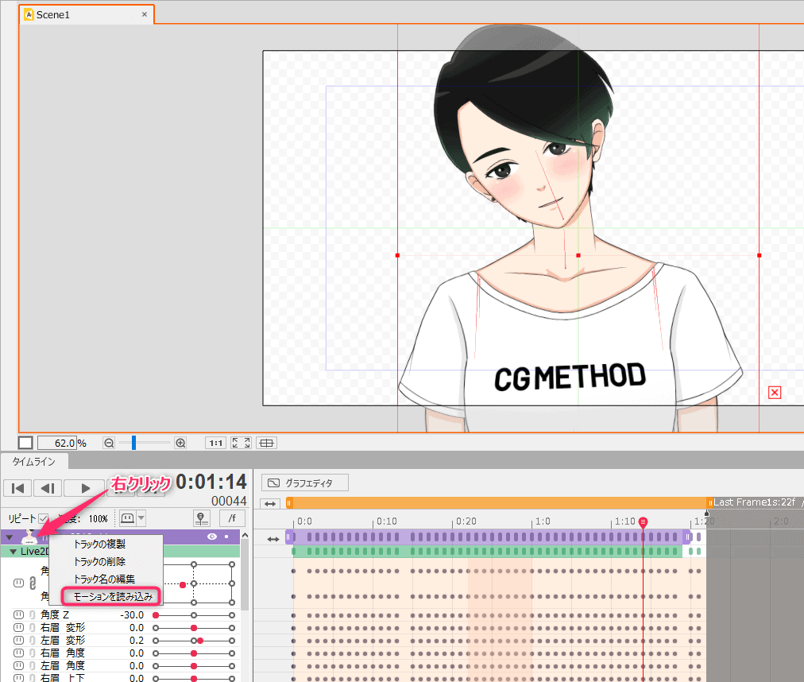This screenshot has width=804, height=682.
Task: Collapse the Live2D parameter group
Action: point(13,551)
